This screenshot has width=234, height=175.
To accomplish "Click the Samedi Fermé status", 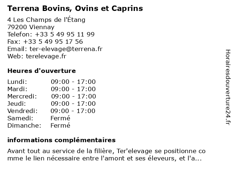I will [x=60, y=118].
